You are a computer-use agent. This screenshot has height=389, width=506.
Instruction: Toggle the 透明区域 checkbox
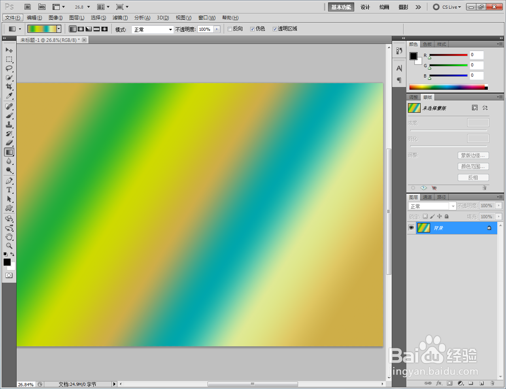click(x=275, y=29)
